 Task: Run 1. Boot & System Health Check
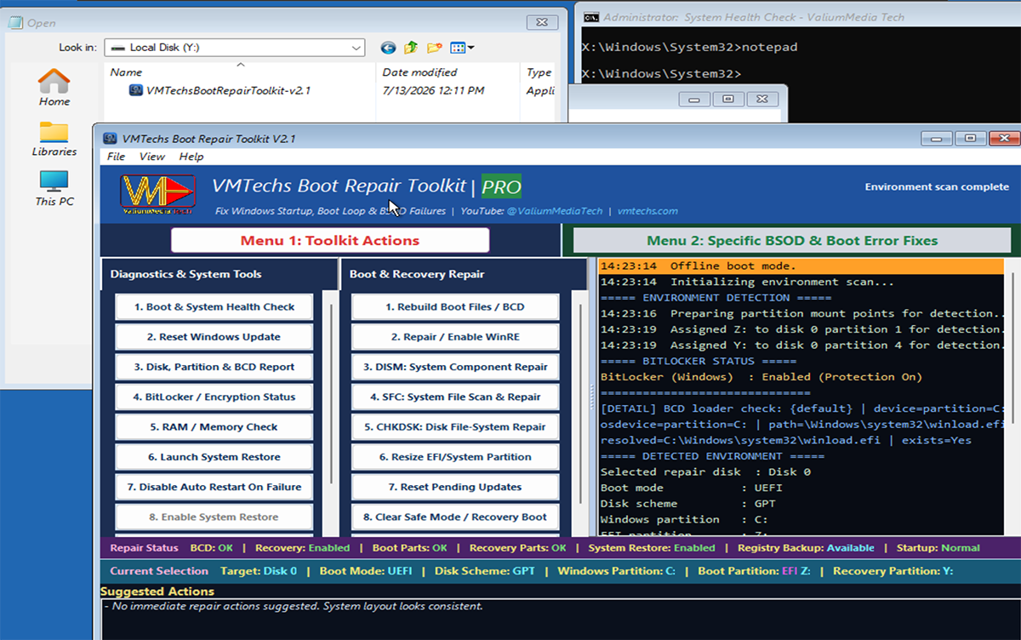point(214,307)
